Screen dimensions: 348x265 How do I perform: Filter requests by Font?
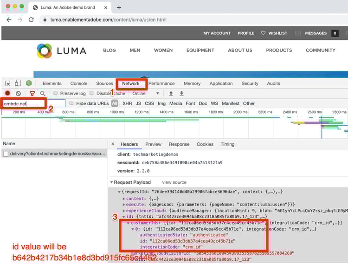click(x=190, y=103)
